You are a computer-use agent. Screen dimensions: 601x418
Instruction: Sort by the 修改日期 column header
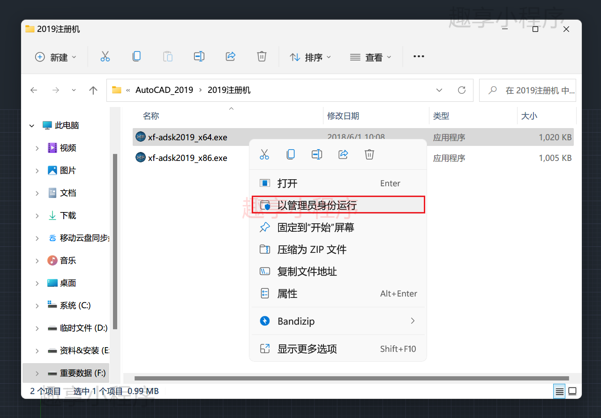pyautogui.click(x=343, y=116)
